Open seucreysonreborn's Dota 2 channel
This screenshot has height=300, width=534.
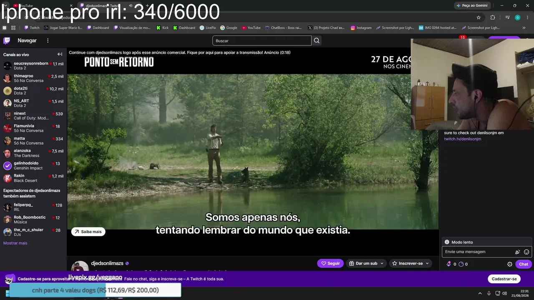click(x=33, y=65)
